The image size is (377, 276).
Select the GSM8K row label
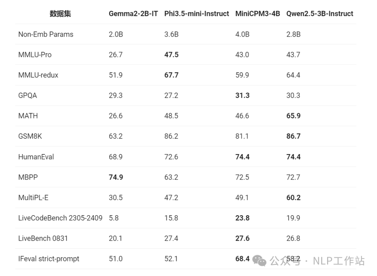(x=30, y=136)
